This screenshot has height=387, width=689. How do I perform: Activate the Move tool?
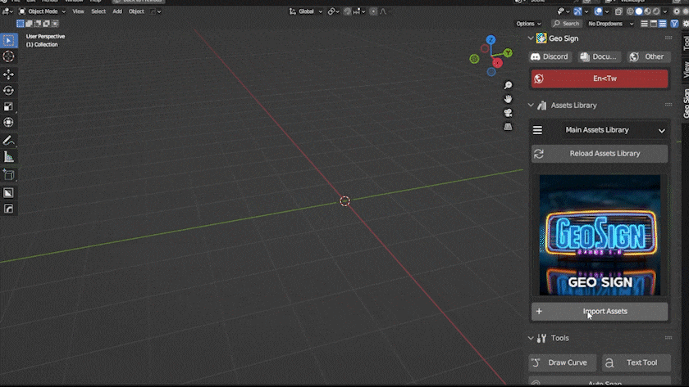[x=8, y=74]
